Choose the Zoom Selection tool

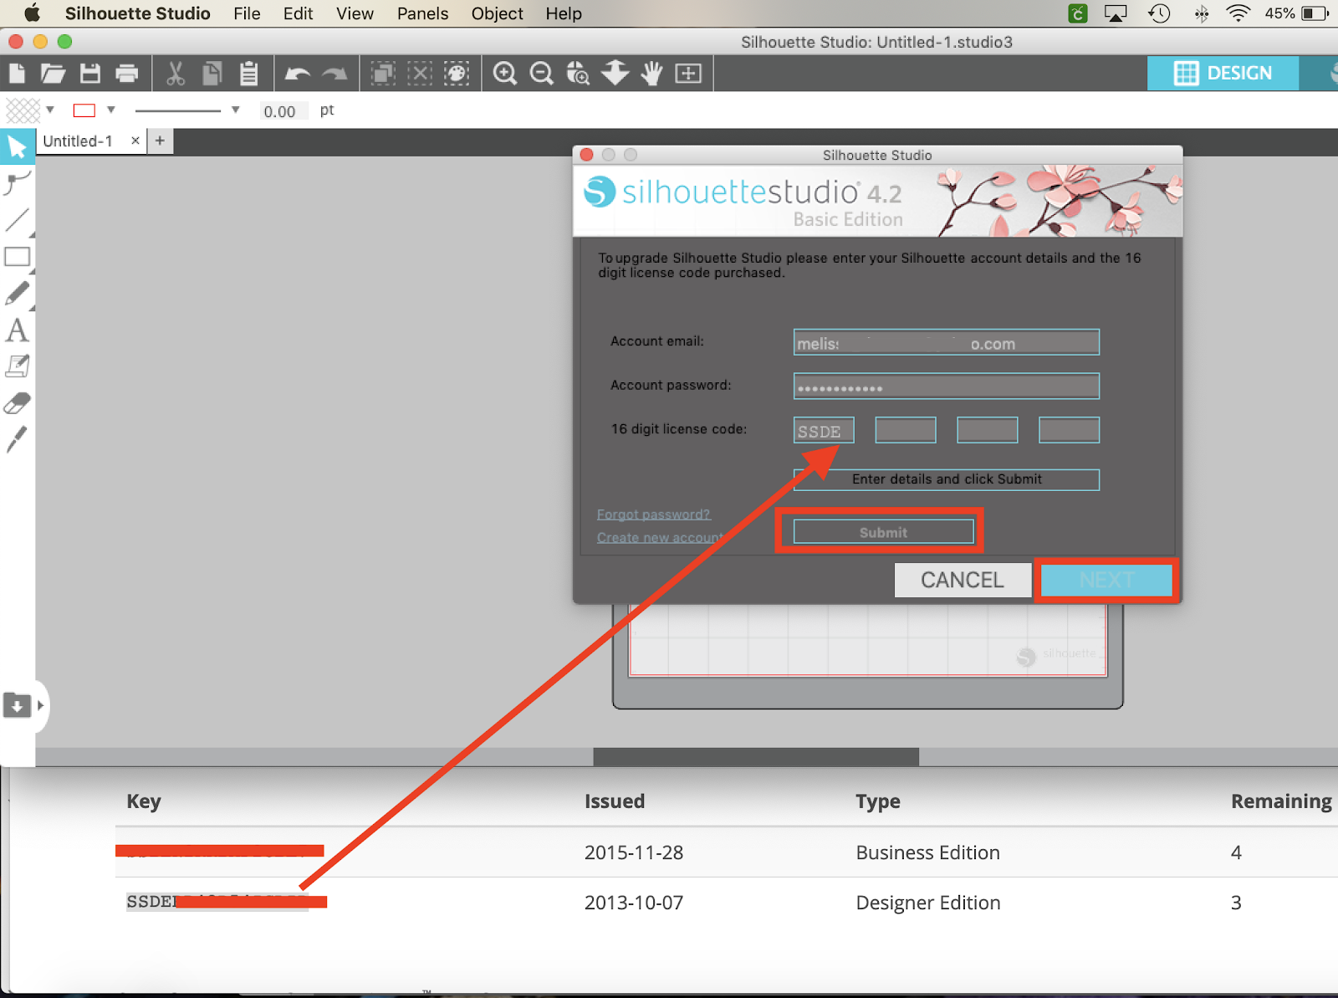tap(578, 74)
